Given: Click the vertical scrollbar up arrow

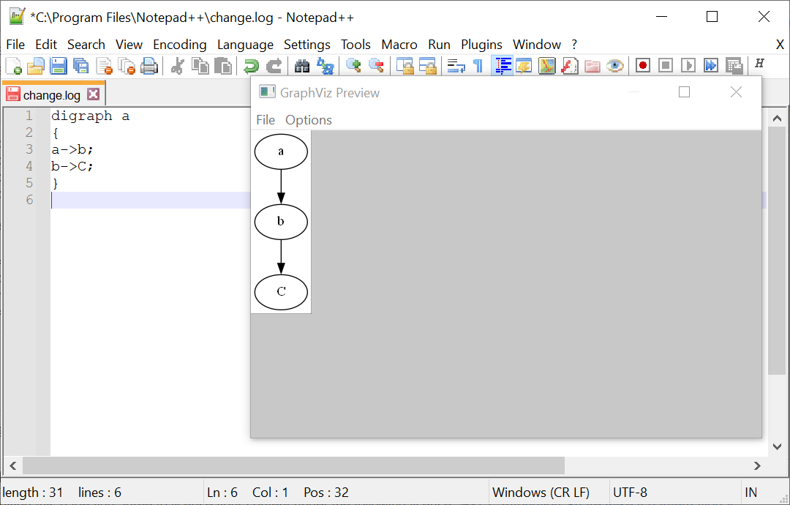Looking at the screenshot, I should pyautogui.click(x=777, y=119).
